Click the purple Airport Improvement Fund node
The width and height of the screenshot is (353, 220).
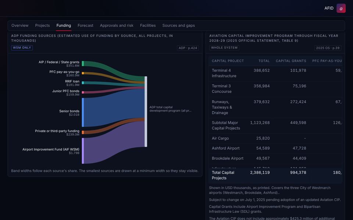83,151
